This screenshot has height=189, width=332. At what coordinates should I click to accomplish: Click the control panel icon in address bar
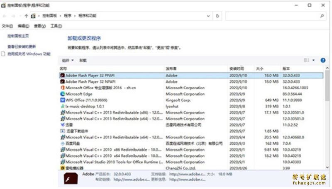pyautogui.click(x=33, y=16)
